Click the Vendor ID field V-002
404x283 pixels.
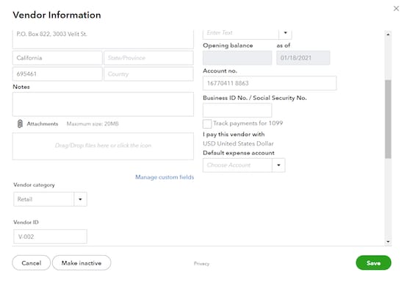pyautogui.click(x=50, y=237)
